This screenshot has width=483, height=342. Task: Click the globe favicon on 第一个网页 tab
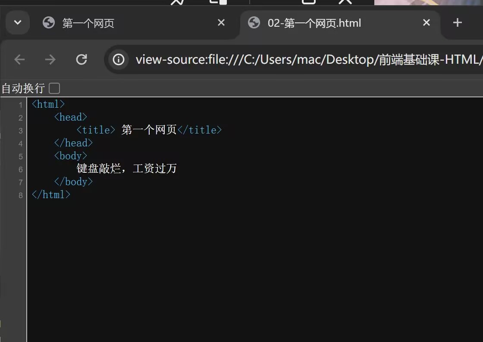pos(49,22)
